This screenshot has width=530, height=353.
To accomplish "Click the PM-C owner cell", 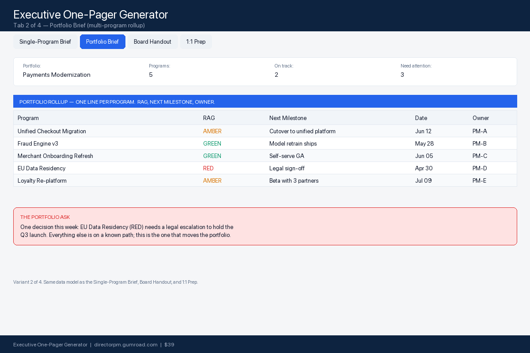I will point(480,156).
